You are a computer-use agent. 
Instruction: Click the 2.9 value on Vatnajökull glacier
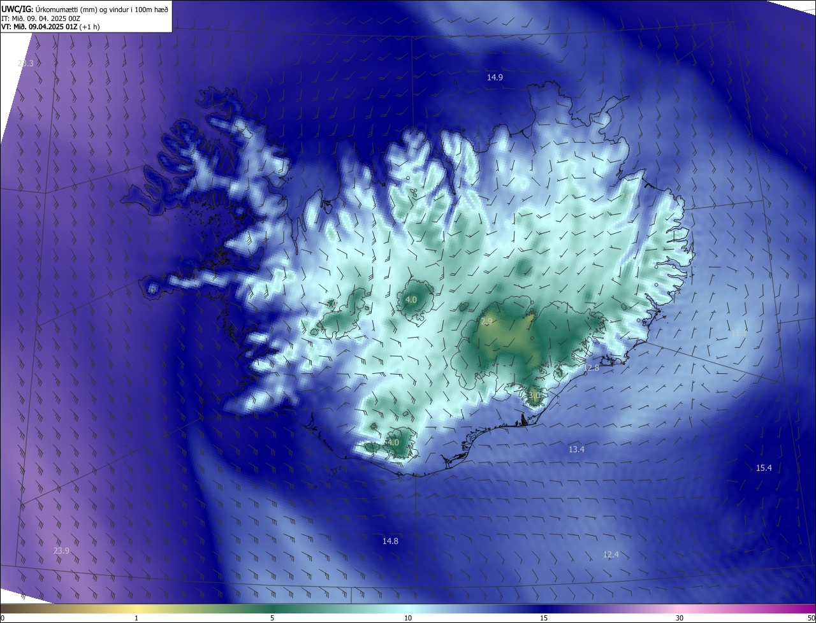pos(487,322)
